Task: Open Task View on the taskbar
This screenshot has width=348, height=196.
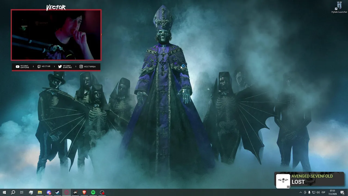Action: 22,192
